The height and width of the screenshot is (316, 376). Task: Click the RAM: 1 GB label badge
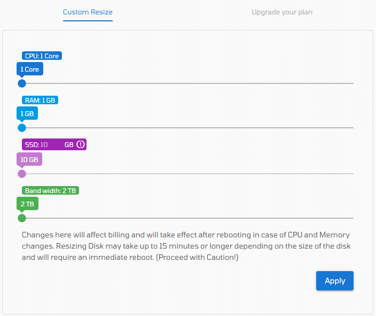coord(40,100)
